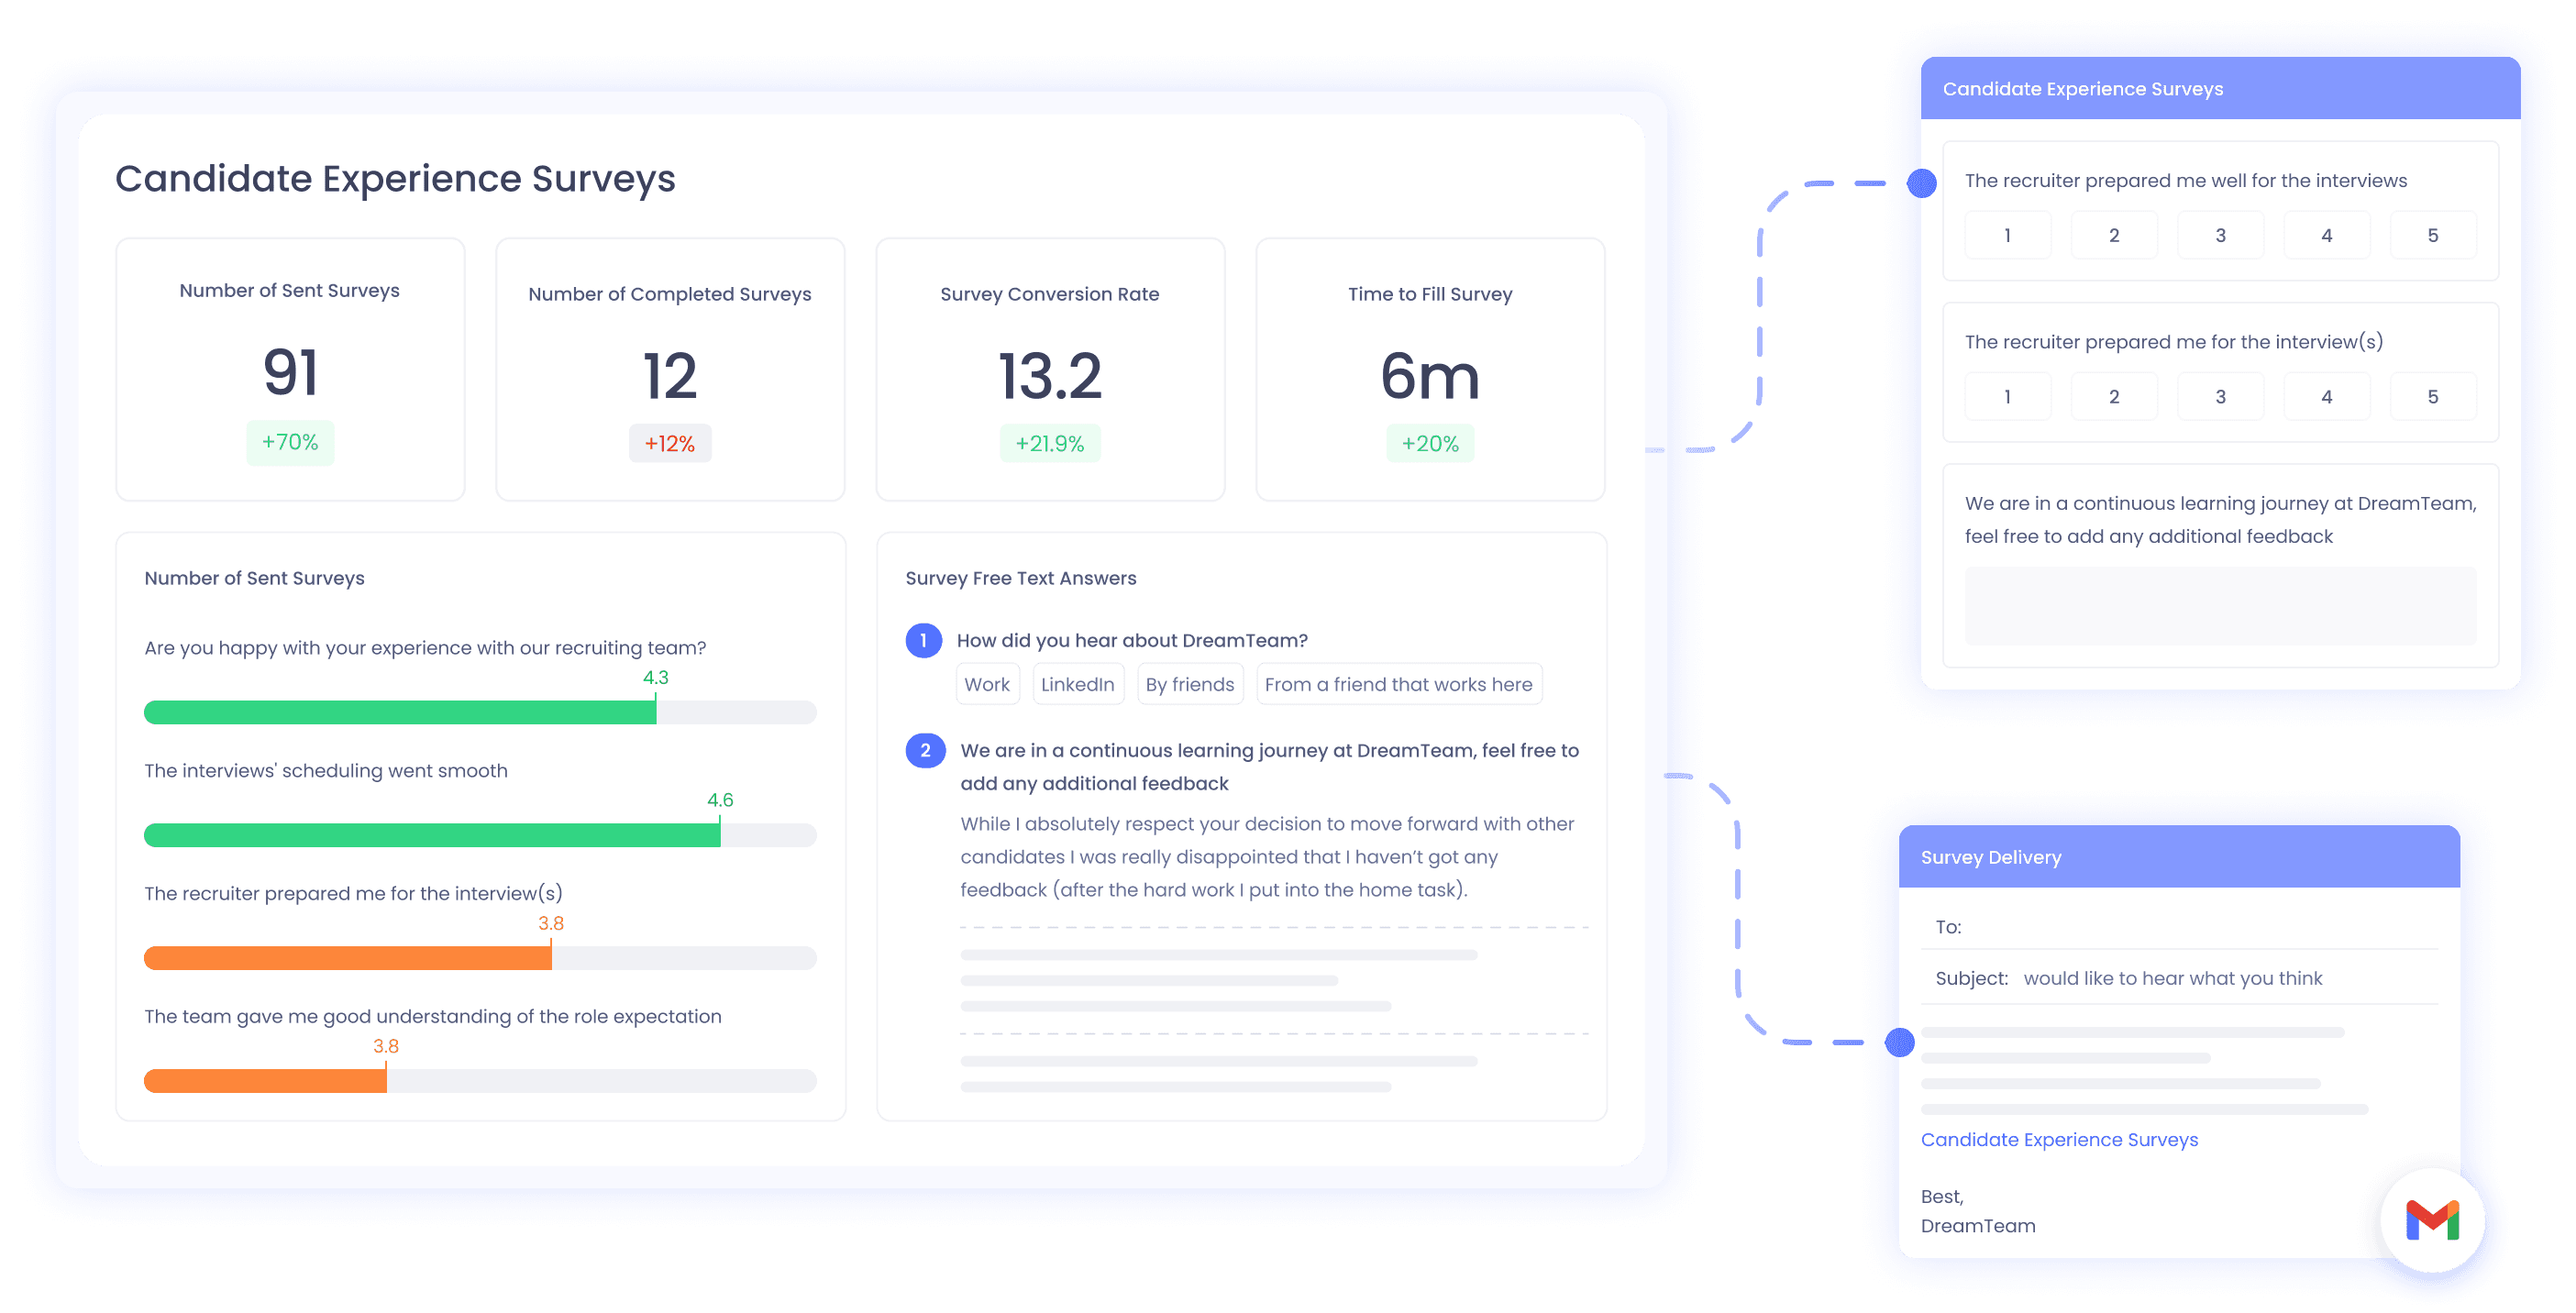2576x1313 pixels.
Task: Select 'Work' referral source in free text survey
Action: [x=991, y=685]
